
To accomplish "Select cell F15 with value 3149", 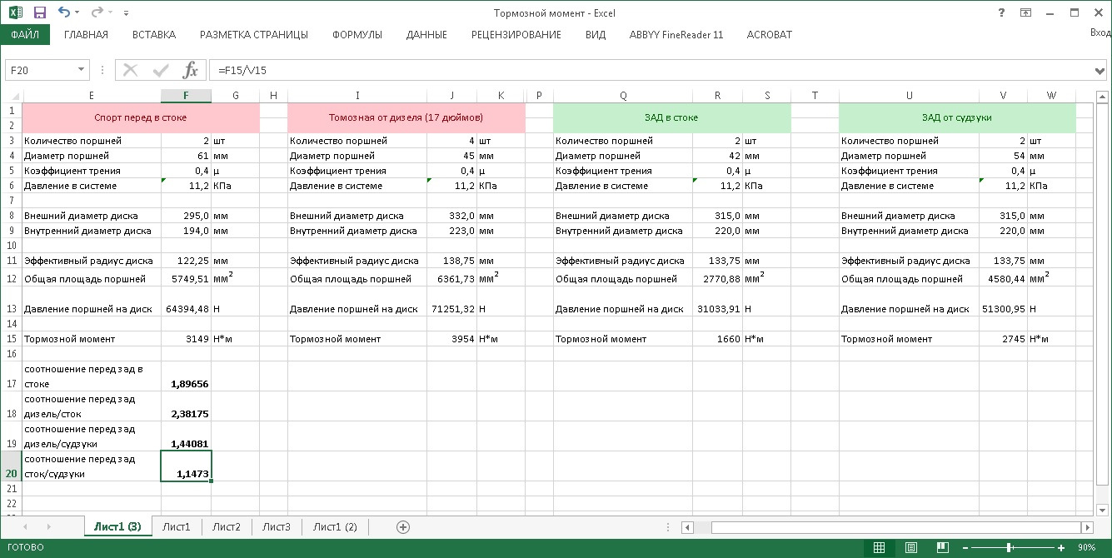I will click(186, 339).
